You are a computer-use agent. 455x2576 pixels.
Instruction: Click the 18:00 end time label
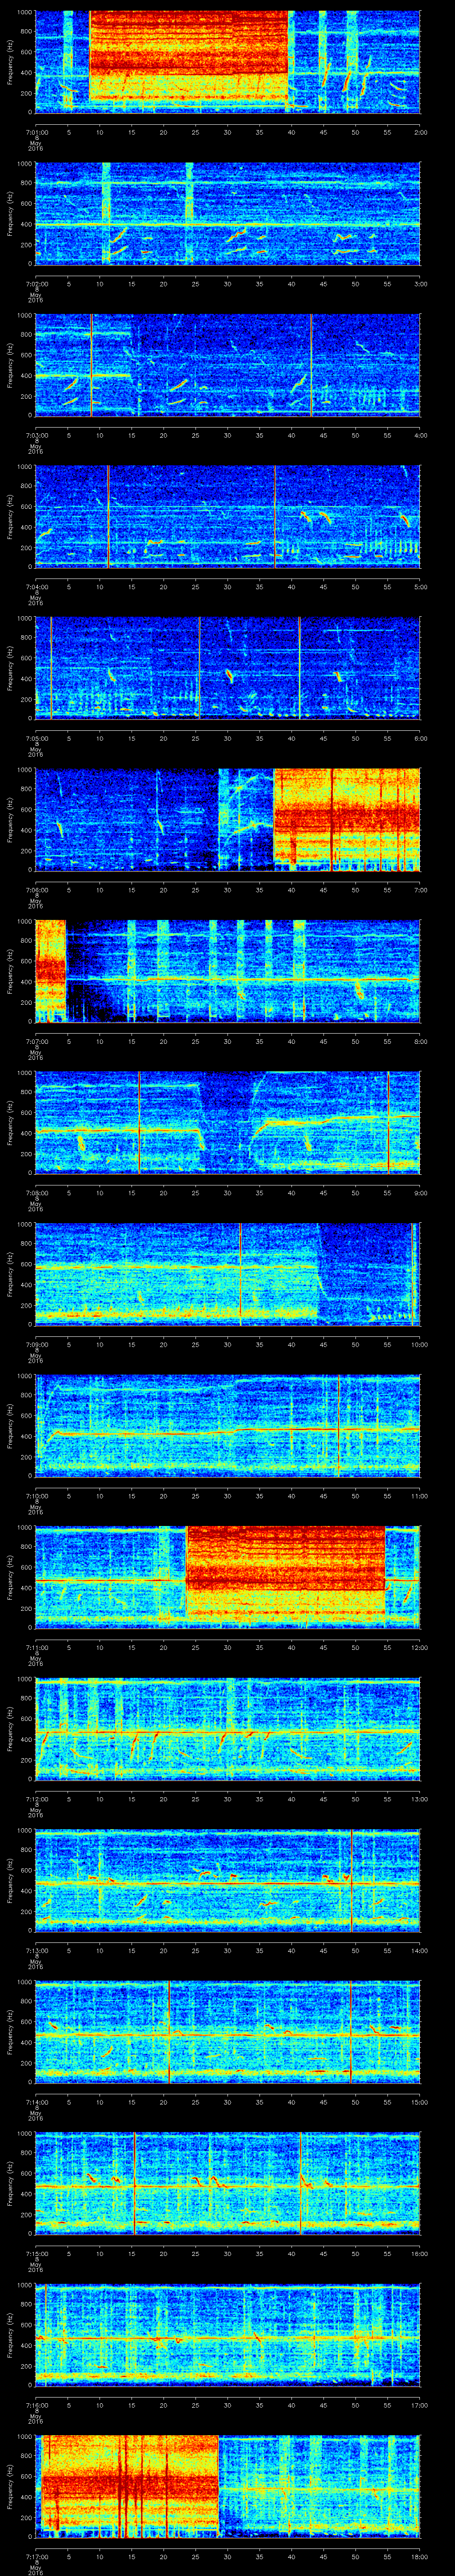click(420, 2556)
